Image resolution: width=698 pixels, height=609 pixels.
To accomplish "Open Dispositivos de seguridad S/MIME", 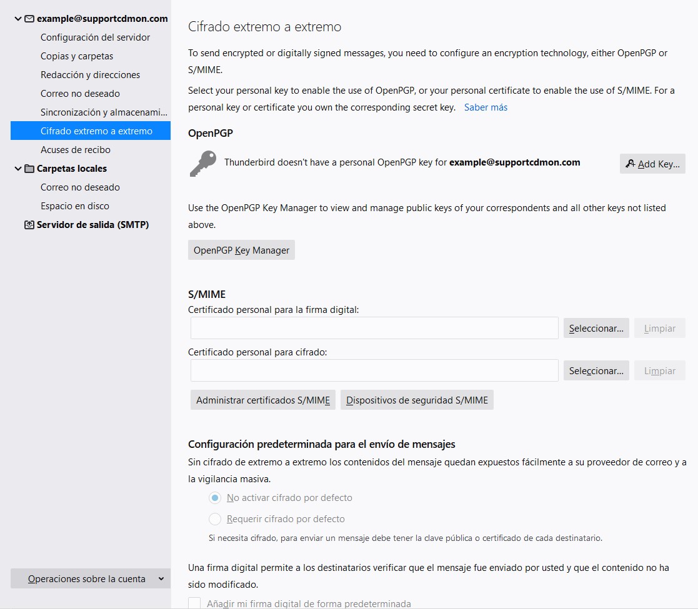I will pyautogui.click(x=417, y=400).
